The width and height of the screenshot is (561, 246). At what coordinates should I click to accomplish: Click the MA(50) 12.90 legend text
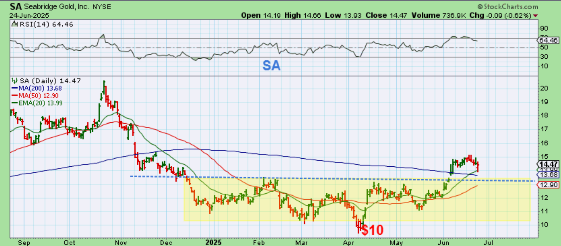click(x=38, y=96)
